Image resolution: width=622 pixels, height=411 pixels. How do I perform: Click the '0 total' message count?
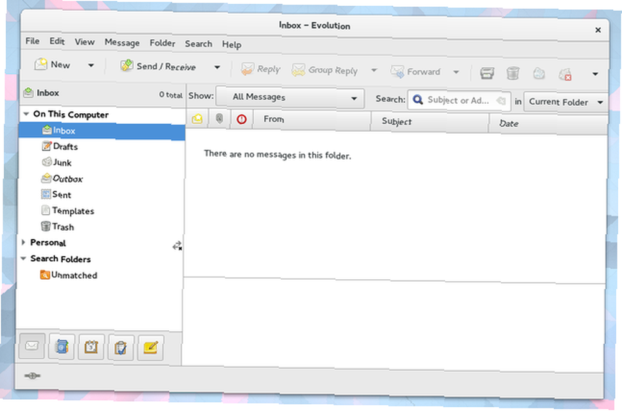click(170, 95)
